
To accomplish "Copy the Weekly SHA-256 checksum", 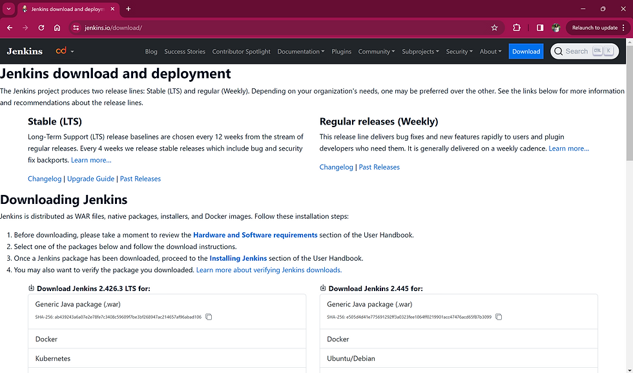I will coord(499,317).
